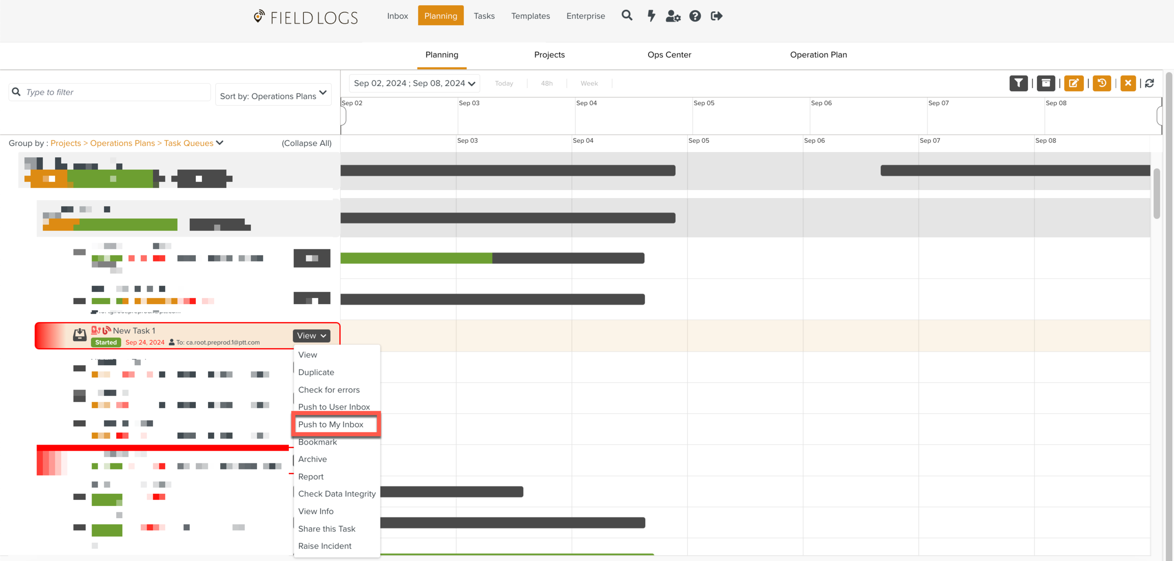Image resolution: width=1174 pixels, height=561 pixels.
Task: Switch to Ops Center tab
Action: point(669,54)
